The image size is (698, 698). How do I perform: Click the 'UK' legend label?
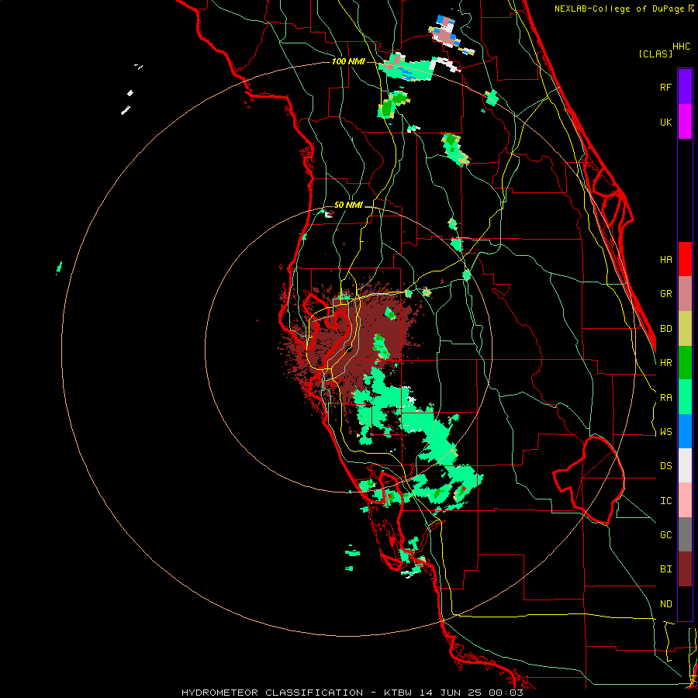(x=665, y=122)
